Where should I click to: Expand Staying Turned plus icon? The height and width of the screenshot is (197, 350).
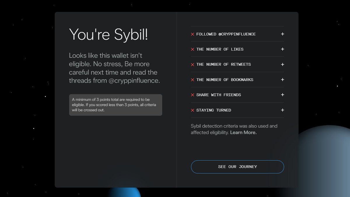tap(282, 110)
